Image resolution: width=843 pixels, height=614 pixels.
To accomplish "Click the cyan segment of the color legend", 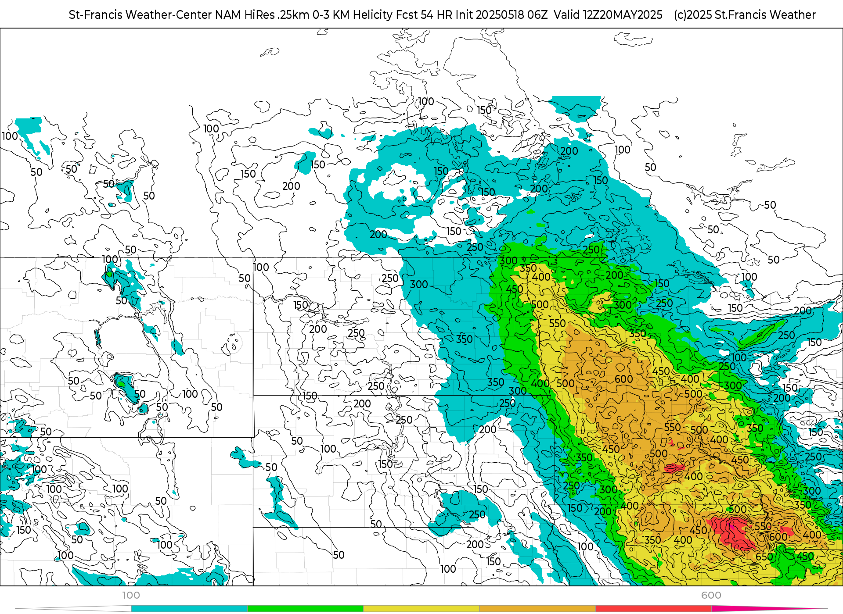I will tap(189, 608).
